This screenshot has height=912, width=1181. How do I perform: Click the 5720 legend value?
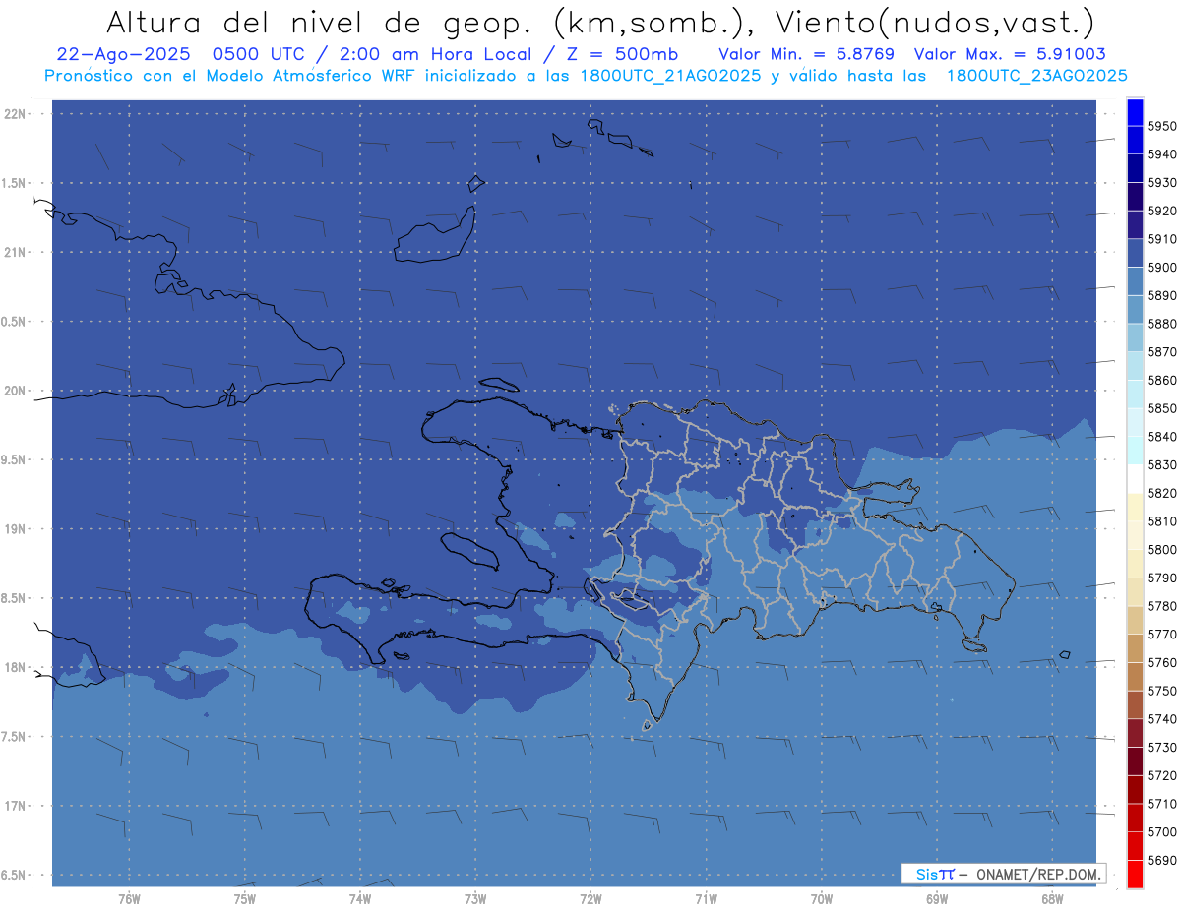coord(1161,775)
